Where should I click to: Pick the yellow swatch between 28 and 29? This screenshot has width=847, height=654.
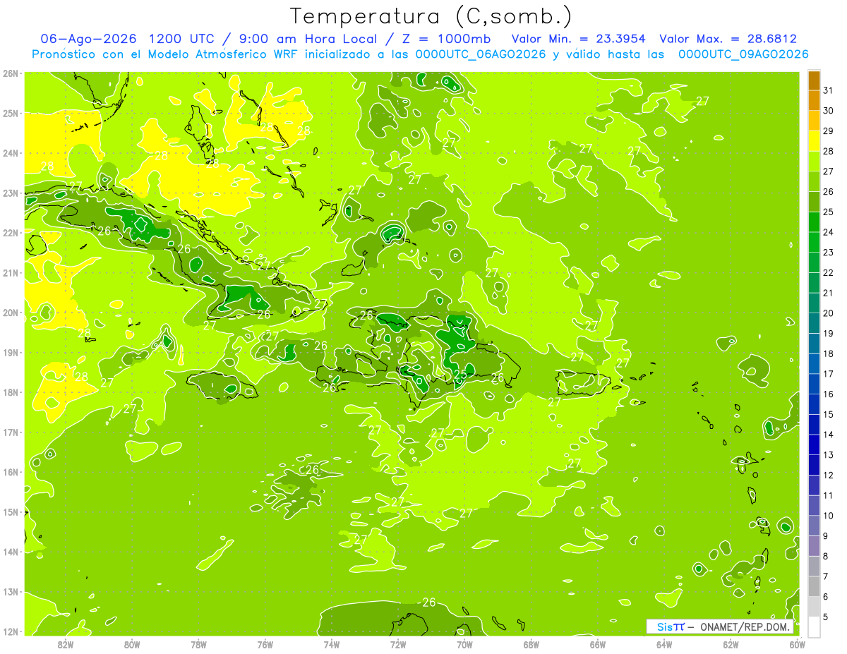tap(814, 141)
